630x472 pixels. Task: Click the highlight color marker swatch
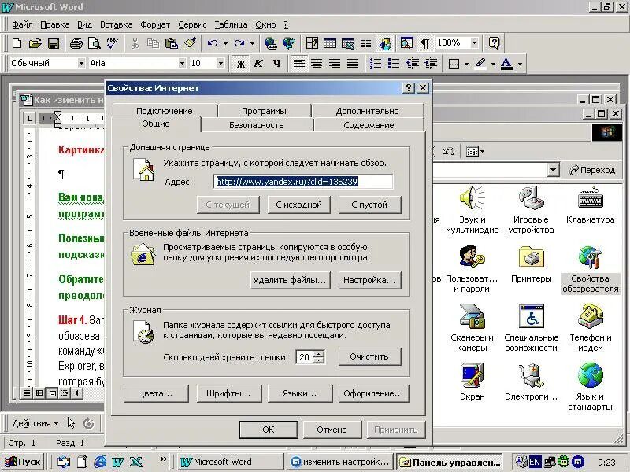(480, 64)
